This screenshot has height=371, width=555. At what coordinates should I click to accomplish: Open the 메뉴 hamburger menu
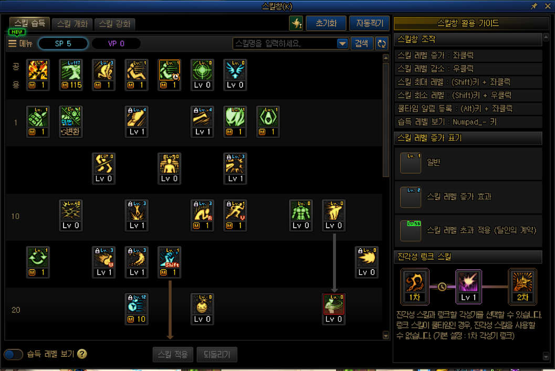tap(20, 44)
